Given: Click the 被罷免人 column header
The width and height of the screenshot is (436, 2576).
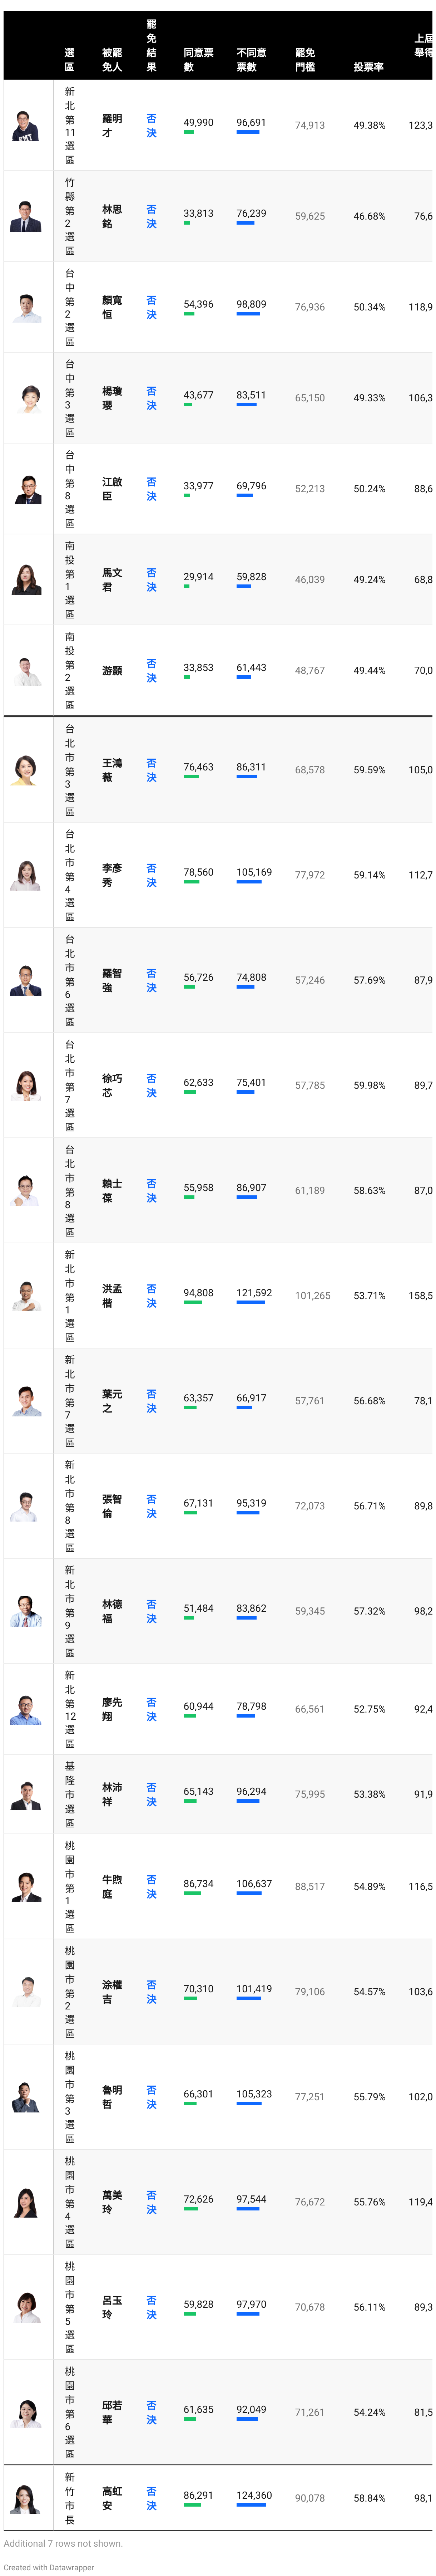Looking at the screenshot, I should click(x=112, y=60).
